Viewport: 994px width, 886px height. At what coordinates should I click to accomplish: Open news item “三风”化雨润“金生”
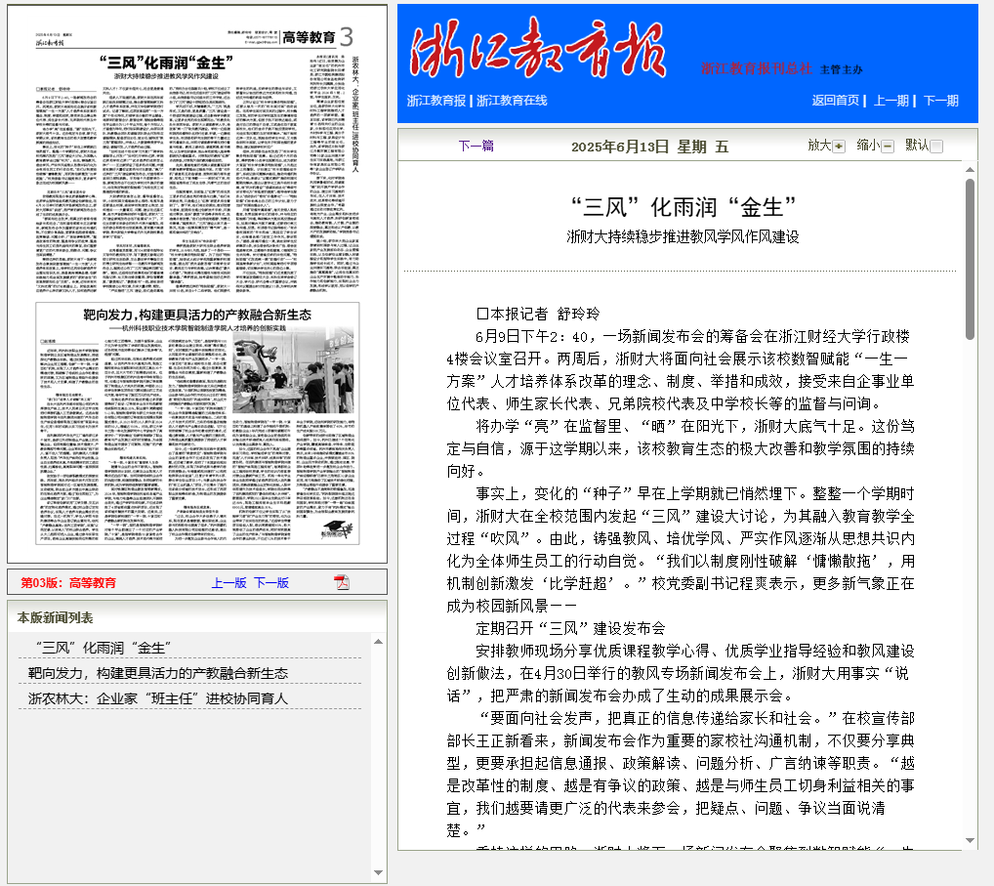tap(104, 648)
